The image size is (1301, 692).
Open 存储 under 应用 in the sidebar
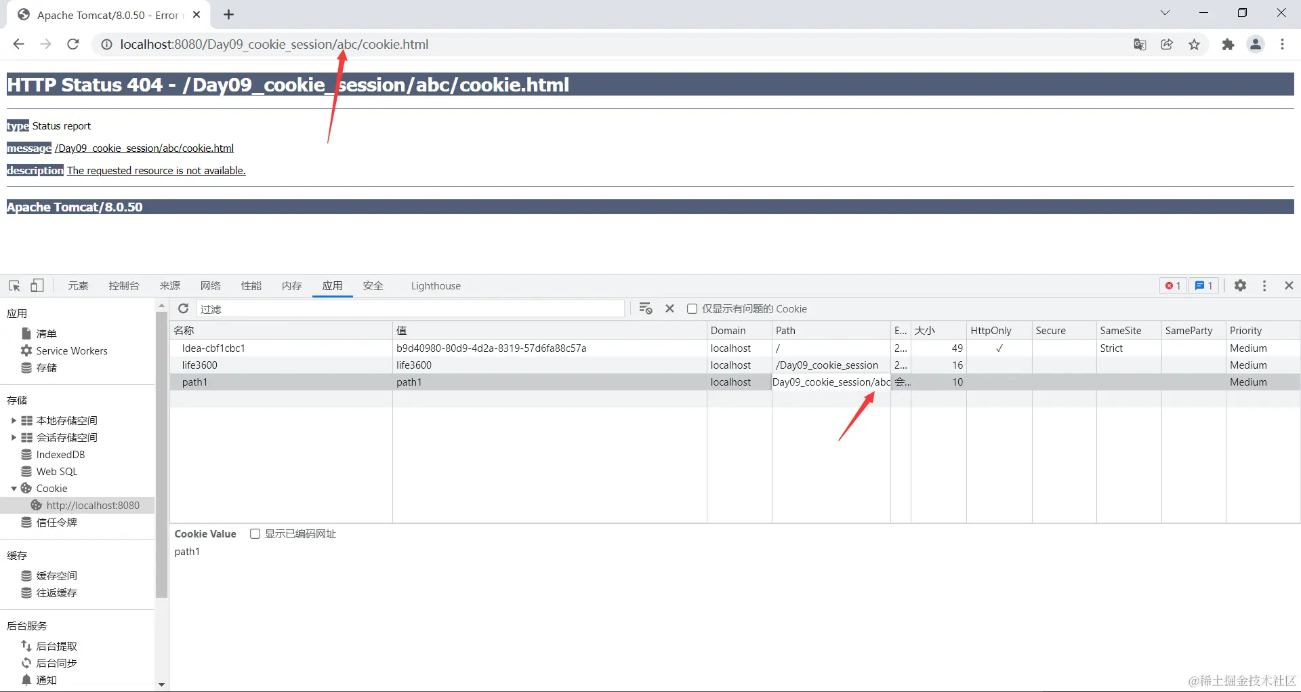pos(46,367)
